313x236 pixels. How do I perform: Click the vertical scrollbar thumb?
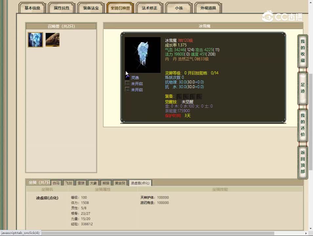[311, 122]
